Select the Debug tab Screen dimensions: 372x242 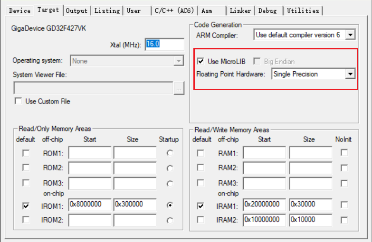pyautogui.click(x=269, y=10)
